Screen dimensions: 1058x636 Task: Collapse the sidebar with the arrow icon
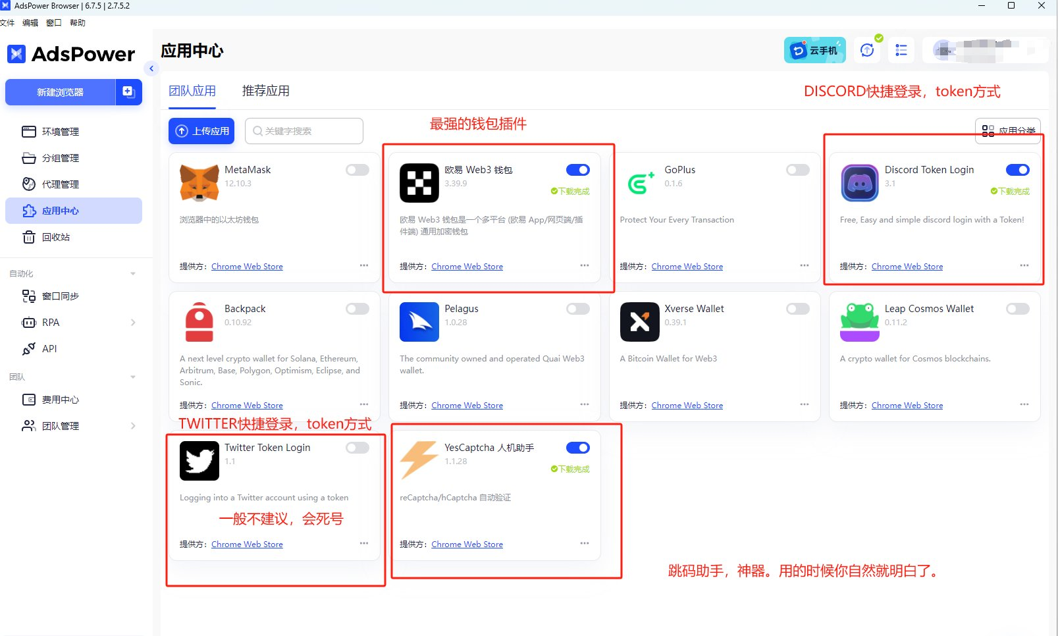click(151, 68)
